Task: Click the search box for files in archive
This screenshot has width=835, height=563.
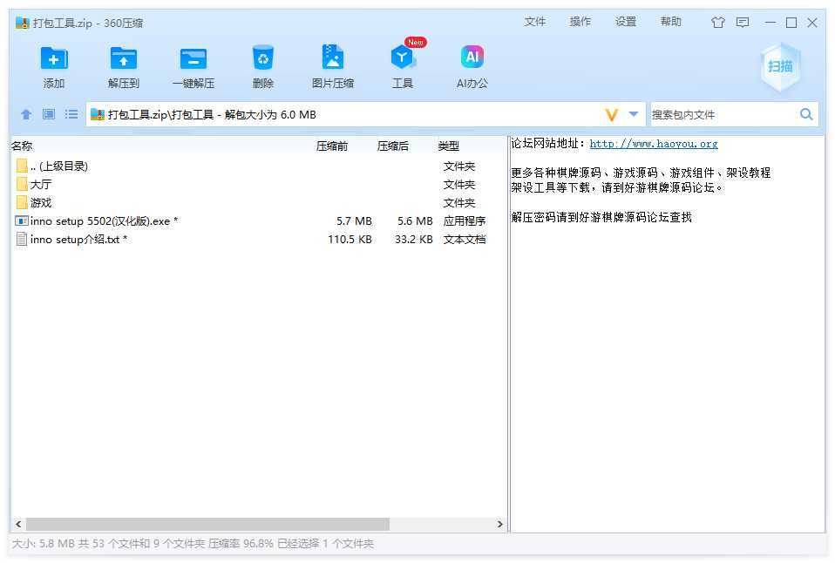Action: point(722,114)
